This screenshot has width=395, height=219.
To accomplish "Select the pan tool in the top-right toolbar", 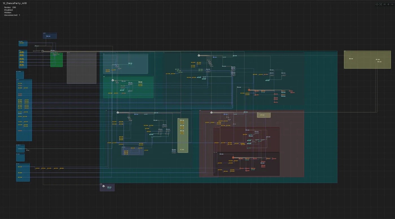I will (x=377, y=4).
